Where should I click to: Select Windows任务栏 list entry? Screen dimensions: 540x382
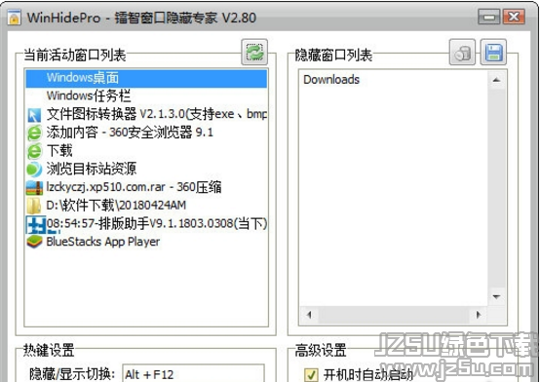[146, 96]
